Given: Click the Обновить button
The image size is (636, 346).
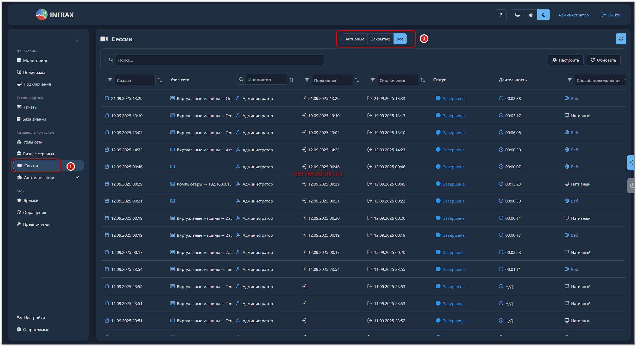Looking at the screenshot, I should (x=603, y=60).
